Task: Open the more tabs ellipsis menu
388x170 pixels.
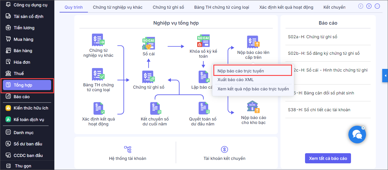Action: (377, 6)
